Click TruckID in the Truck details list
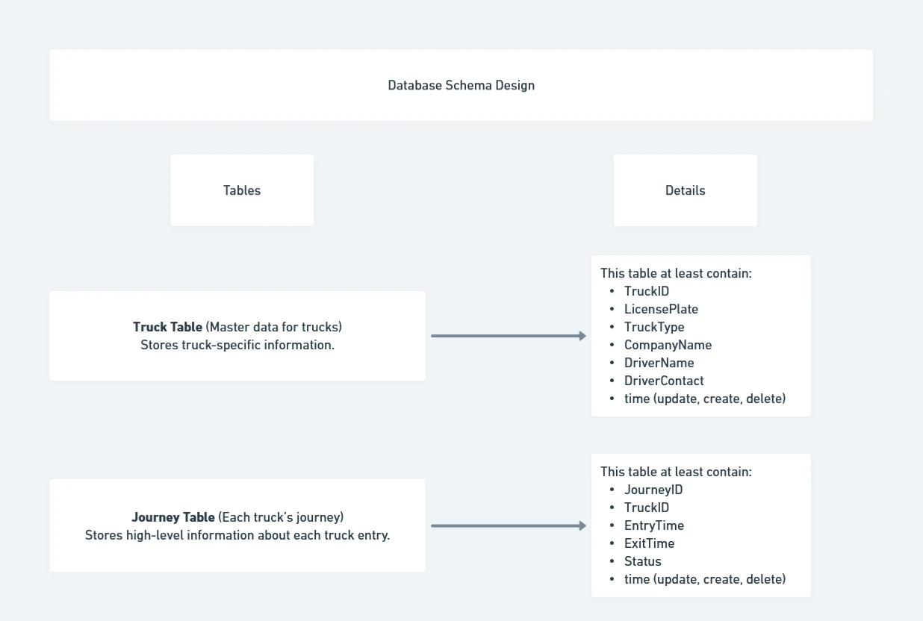 [x=647, y=291]
